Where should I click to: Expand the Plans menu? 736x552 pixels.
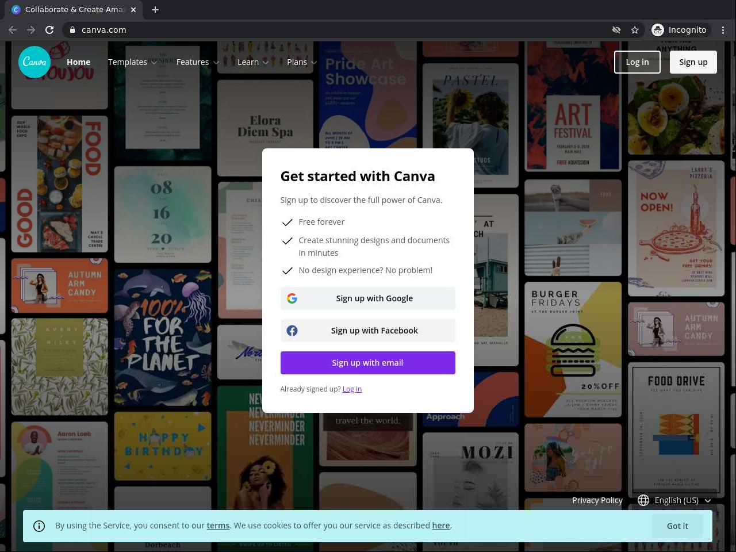click(x=302, y=62)
